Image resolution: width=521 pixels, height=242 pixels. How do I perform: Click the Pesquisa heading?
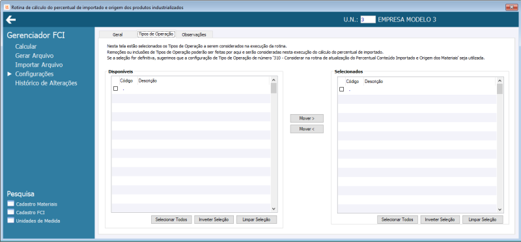pyautogui.click(x=21, y=194)
